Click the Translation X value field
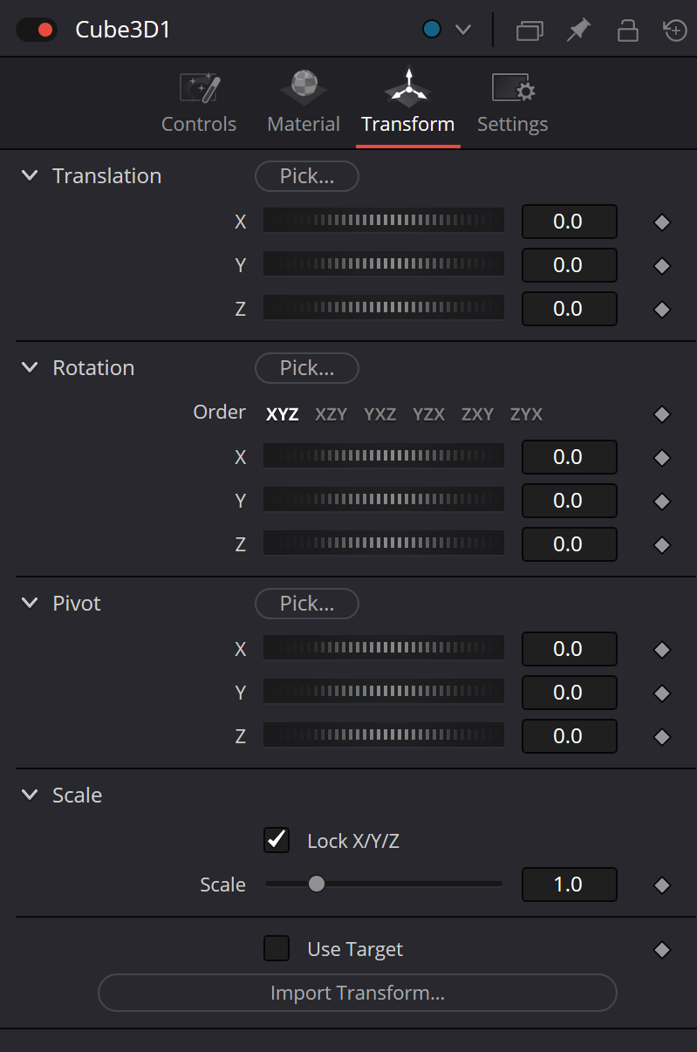 [x=570, y=222]
